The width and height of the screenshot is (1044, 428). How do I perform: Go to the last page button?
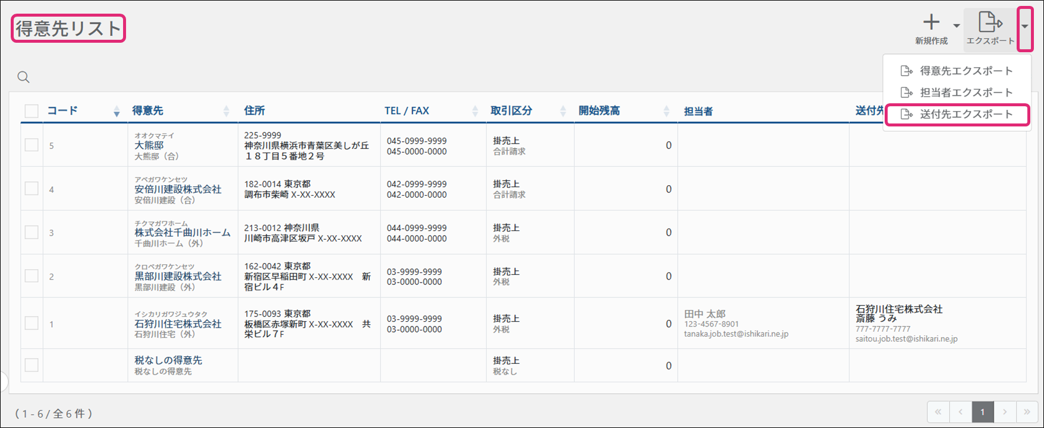[1026, 412]
